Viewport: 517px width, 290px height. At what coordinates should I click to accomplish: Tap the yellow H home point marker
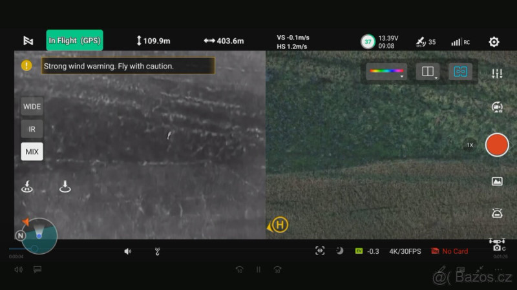(280, 225)
